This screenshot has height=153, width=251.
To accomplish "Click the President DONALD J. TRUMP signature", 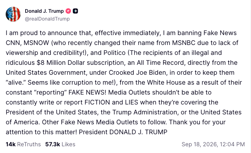I will pos(123,132).
